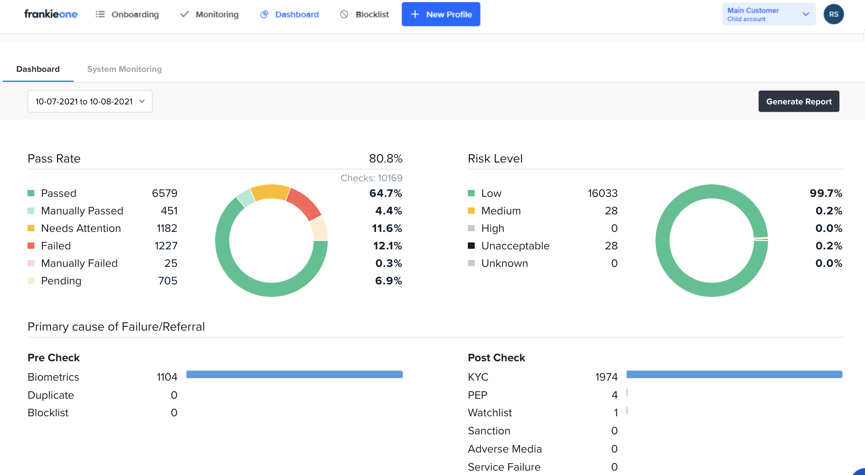Screen dimensions: 865x475
Task: Expand the Main Customer account selector
Action: (x=762, y=14)
